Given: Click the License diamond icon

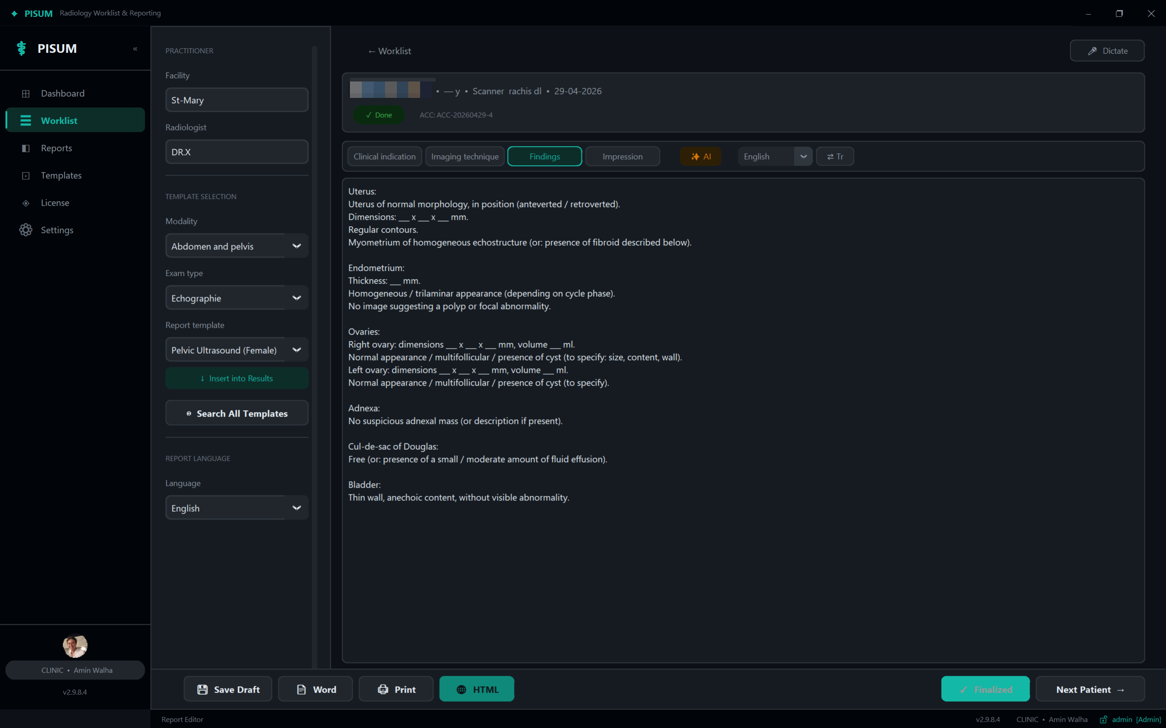Looking at the screenshot, I should click(x=26, y=203).
